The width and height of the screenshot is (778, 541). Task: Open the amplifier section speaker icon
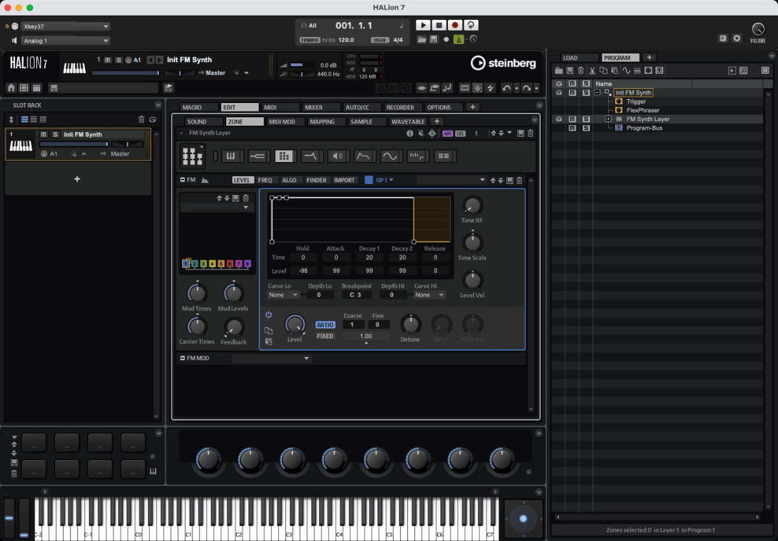pyautogui.click(x=337, y=156)
